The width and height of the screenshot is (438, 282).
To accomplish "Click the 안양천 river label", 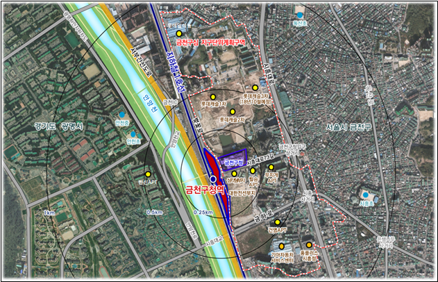I will tap(150, 103).
